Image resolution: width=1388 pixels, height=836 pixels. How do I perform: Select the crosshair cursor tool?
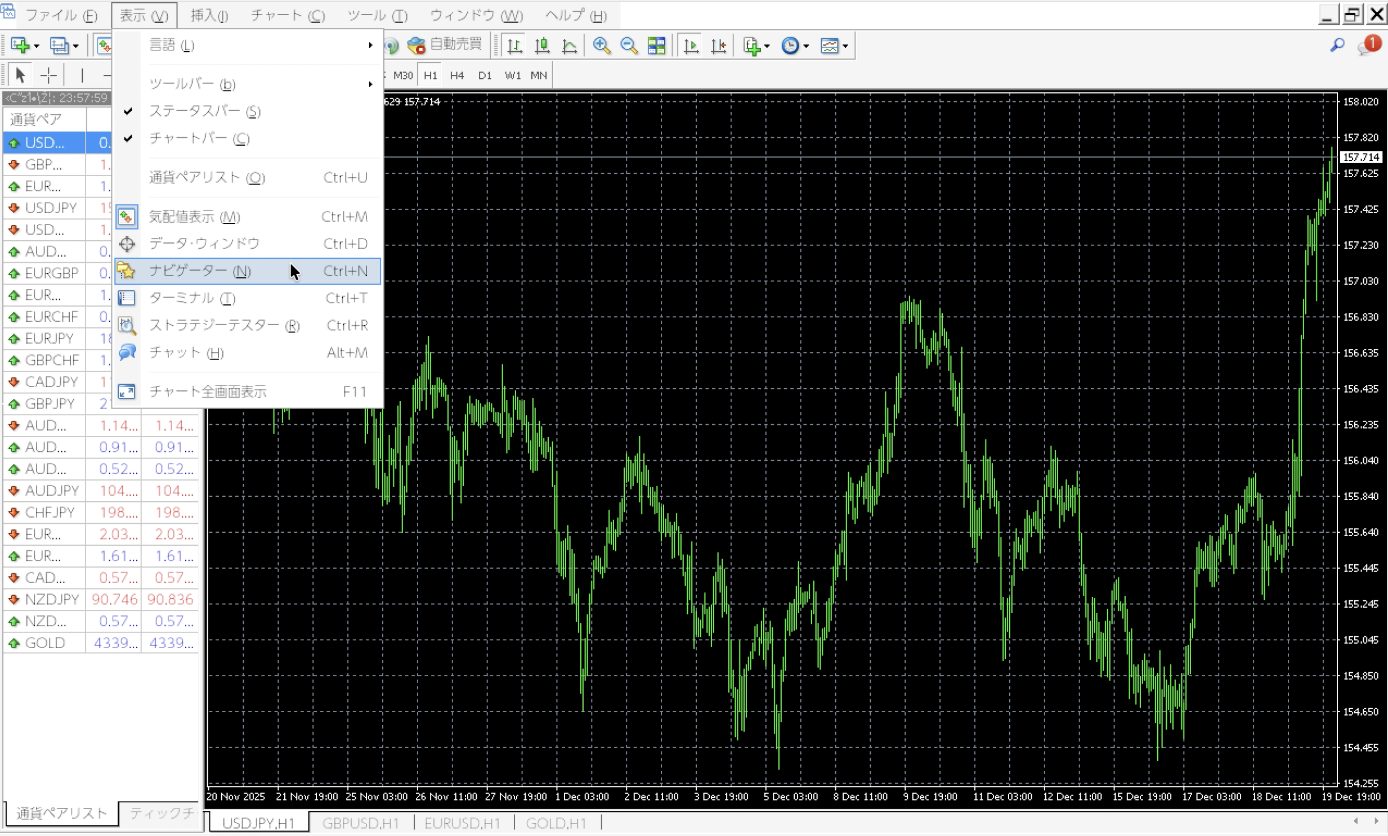click(48, 75)
